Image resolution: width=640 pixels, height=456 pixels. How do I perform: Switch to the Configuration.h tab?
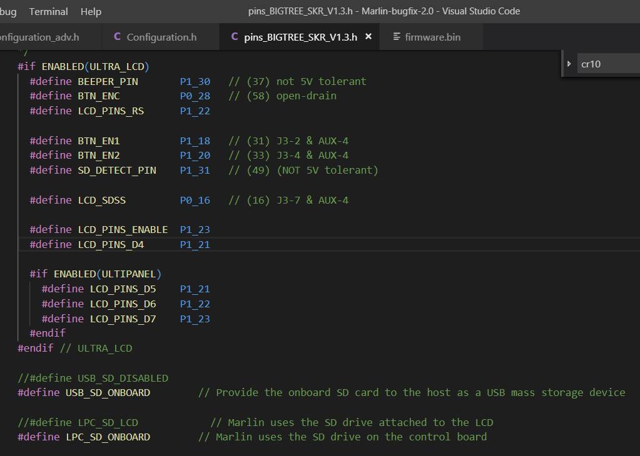161,37
